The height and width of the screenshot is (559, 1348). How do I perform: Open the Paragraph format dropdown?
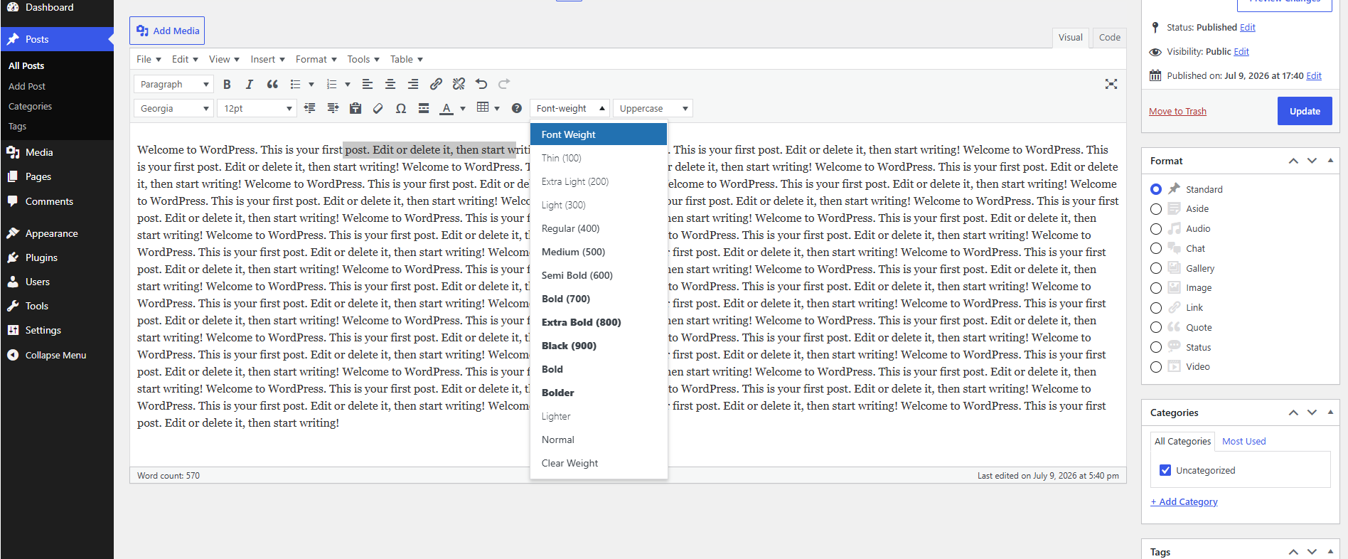click(x=173, y=84)
